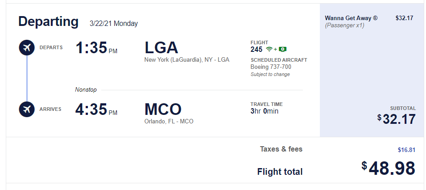426x190 pixels.
Task: Click the LGA airport code
Action: pos(161,48)
